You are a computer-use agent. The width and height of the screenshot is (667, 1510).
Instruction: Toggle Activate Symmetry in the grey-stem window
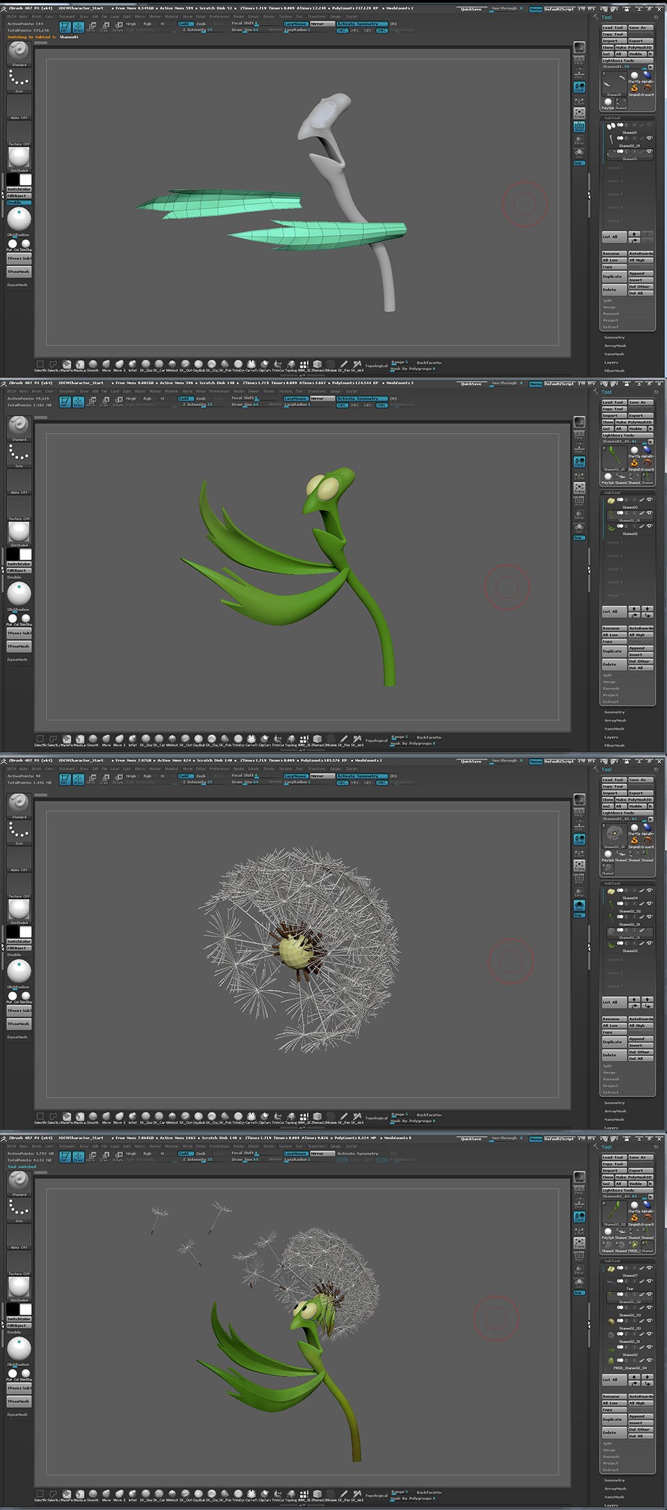point(361,24)
